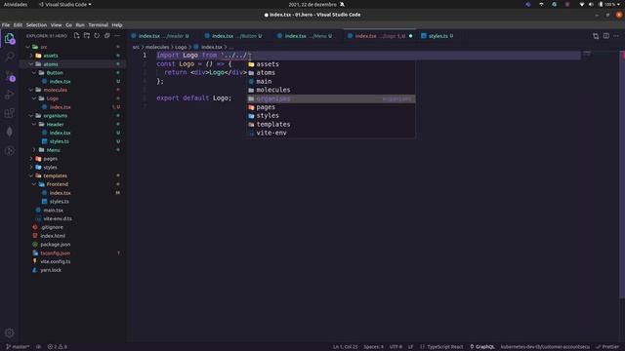Open the Search view in activity bar

[x=10, y=57]
